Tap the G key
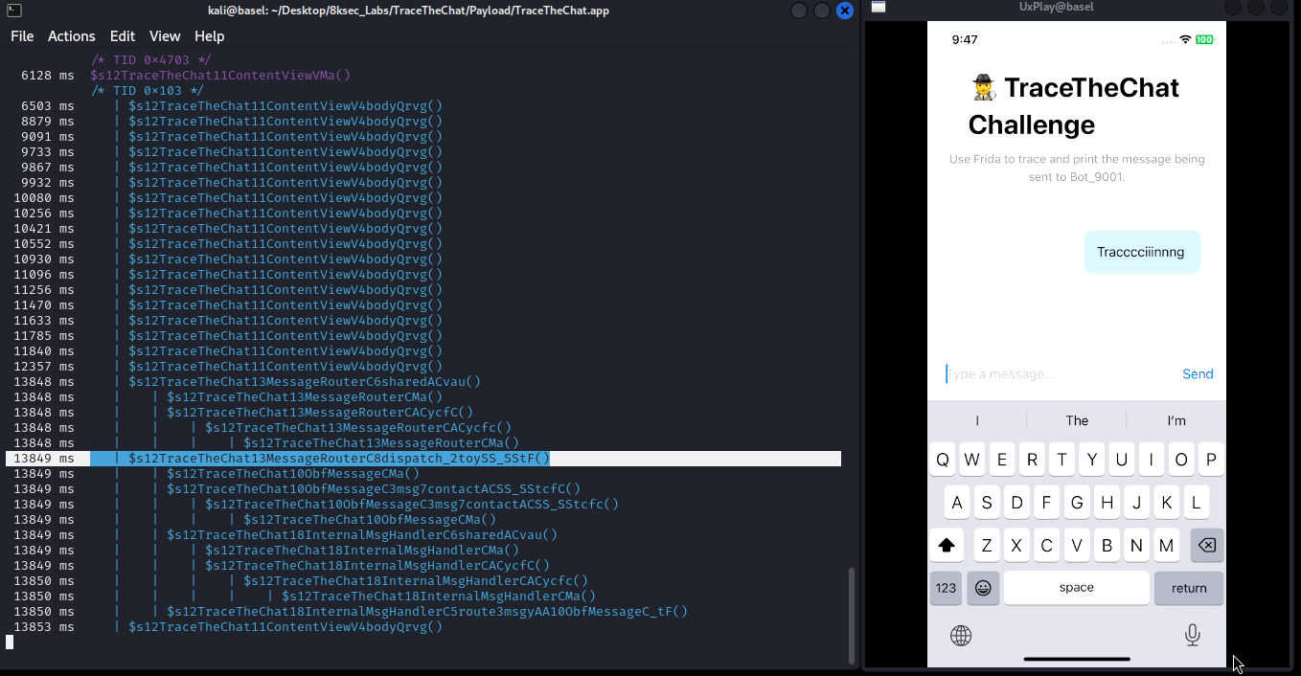 [1077, 503]
